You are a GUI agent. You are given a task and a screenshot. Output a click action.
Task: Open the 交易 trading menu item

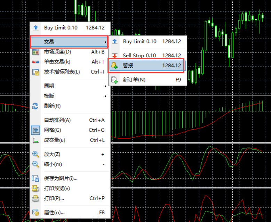pos(69,42)
